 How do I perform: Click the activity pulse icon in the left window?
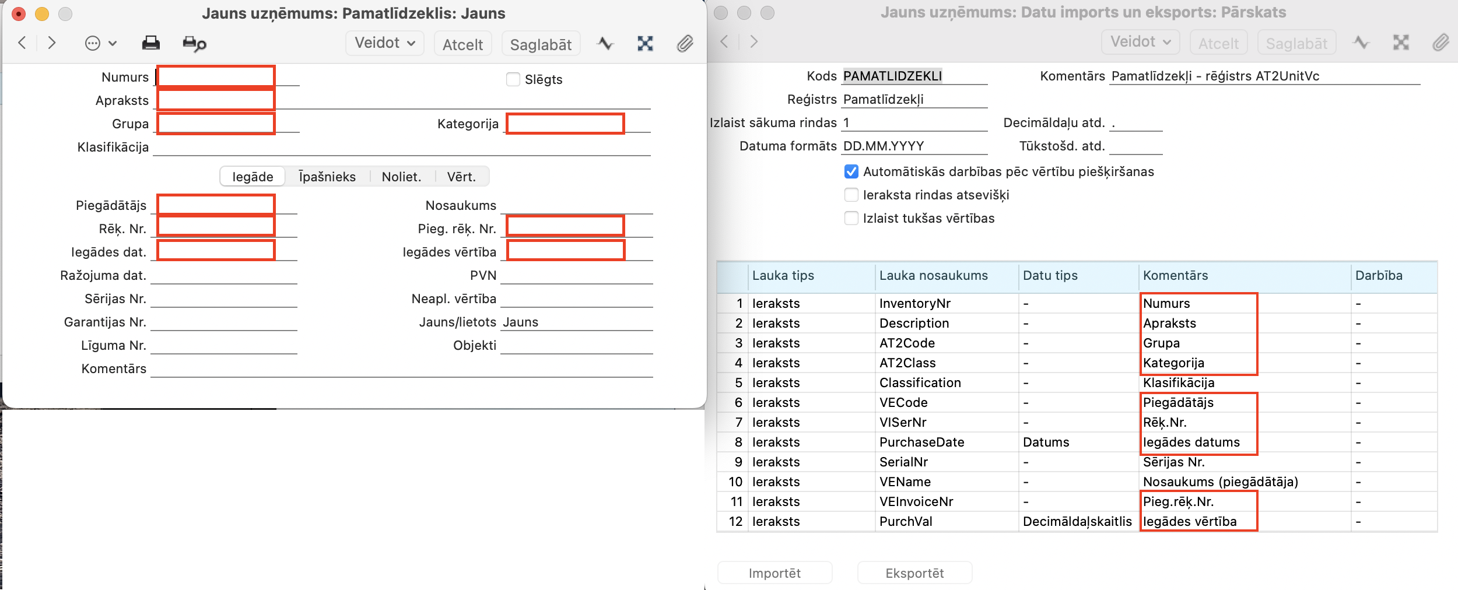(605, 44)
